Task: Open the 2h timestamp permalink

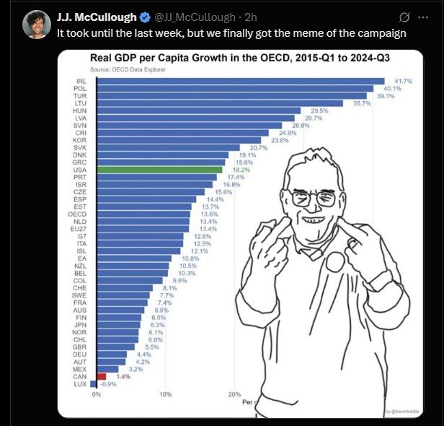Action: (x=251, y=17)
